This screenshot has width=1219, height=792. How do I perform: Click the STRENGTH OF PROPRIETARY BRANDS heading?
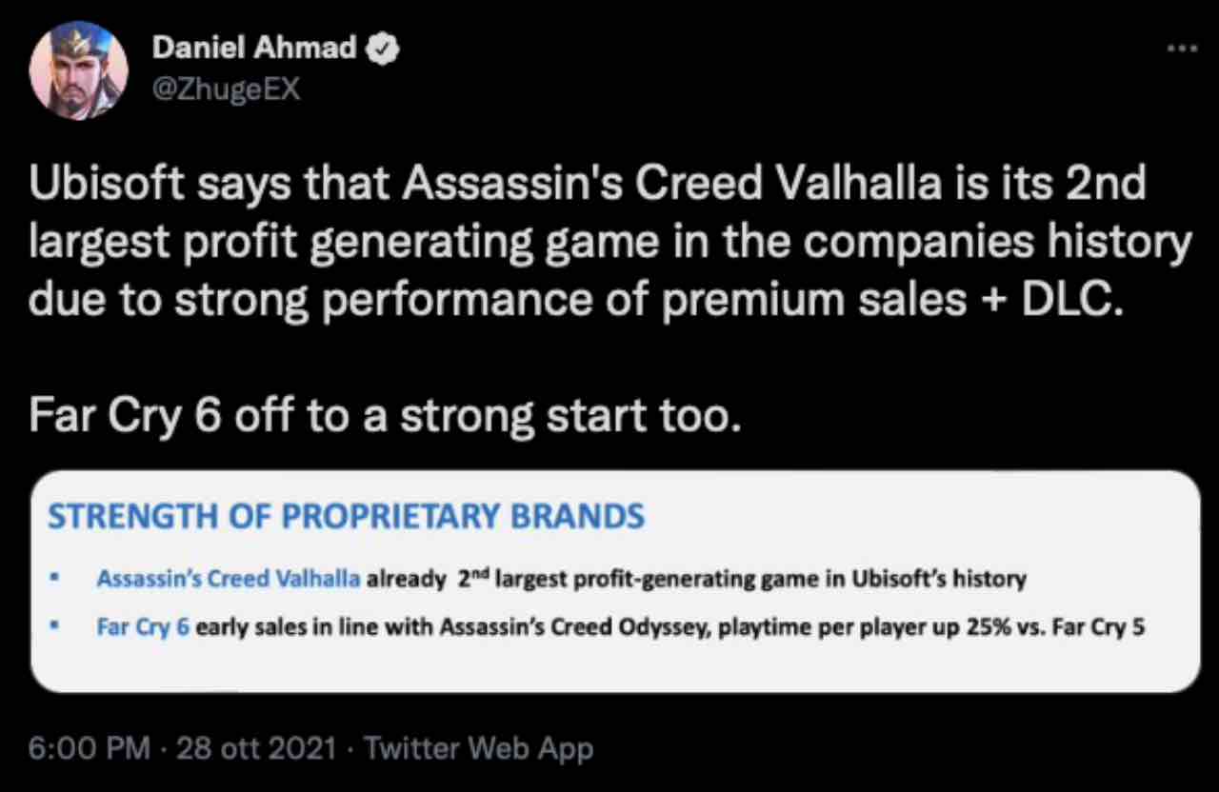point(347,517)
